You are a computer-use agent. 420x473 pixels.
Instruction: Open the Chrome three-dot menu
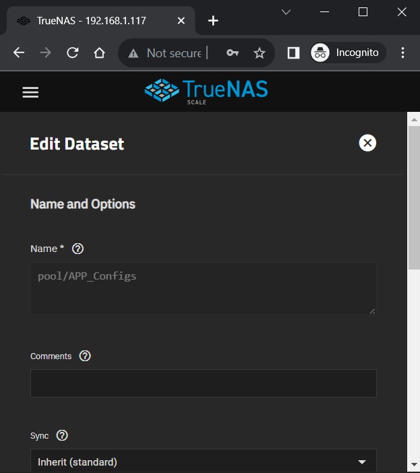[402, 53]
